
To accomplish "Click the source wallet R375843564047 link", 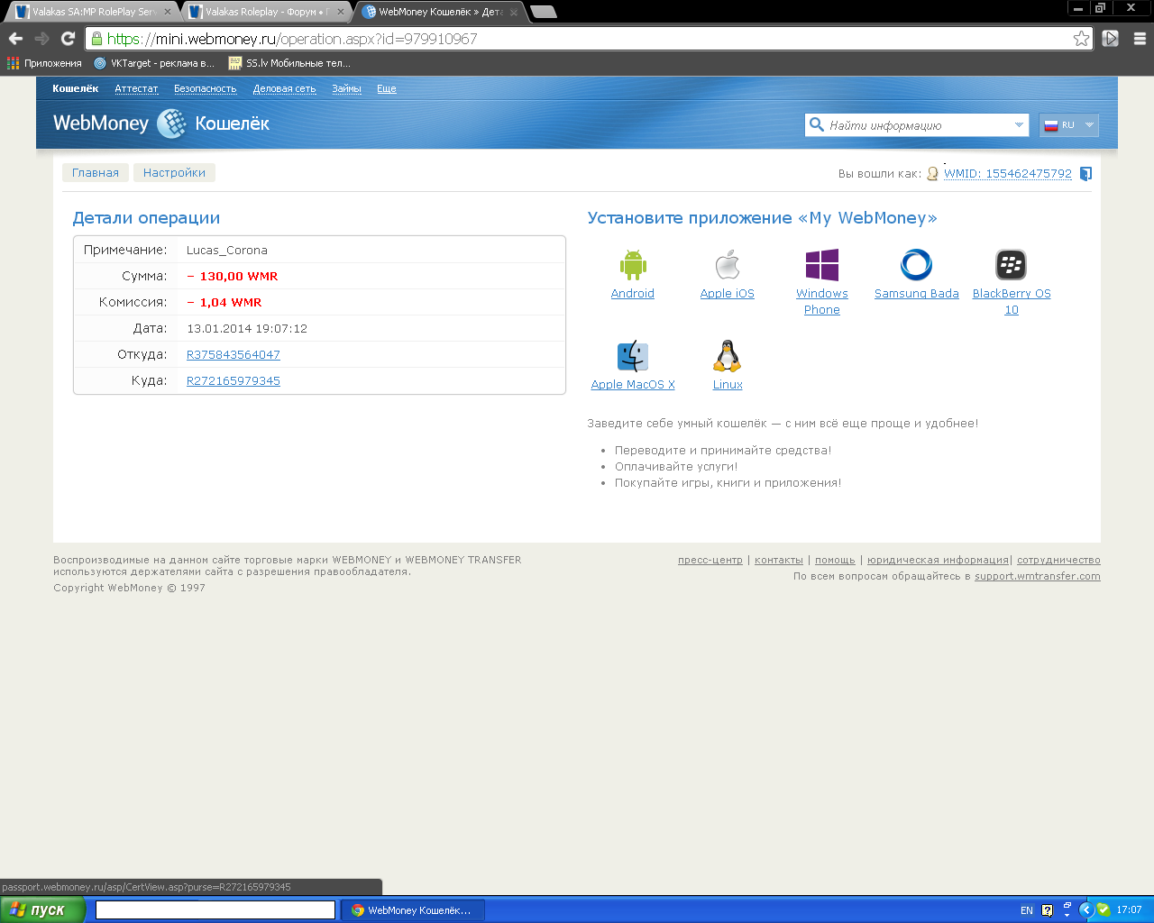I will click(233, 355).
